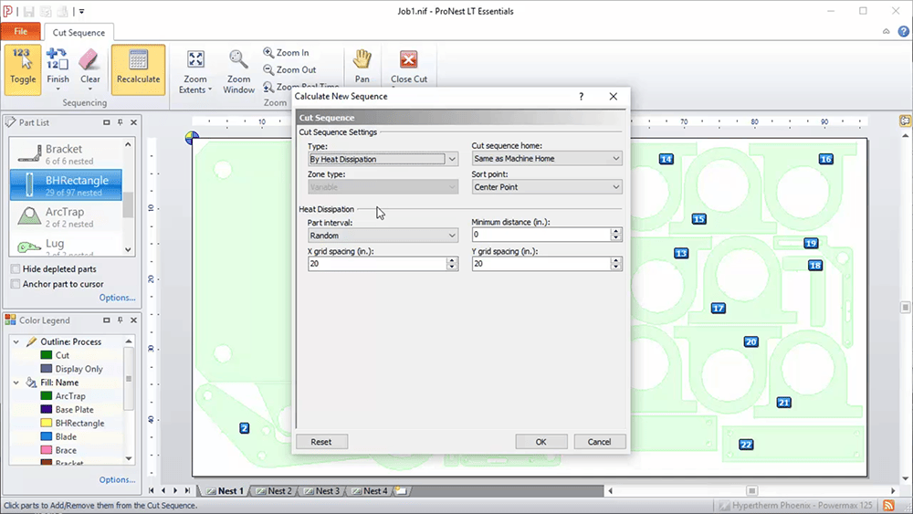This screenshot has width=913, height=514.
Task: Select the Toggle sequencing tool
Action: (23, 67)
